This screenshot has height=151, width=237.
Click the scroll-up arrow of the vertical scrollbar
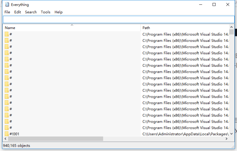[231, 27]
